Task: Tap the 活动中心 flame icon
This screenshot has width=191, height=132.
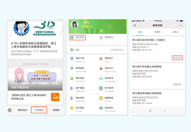Action: (101, 68)
